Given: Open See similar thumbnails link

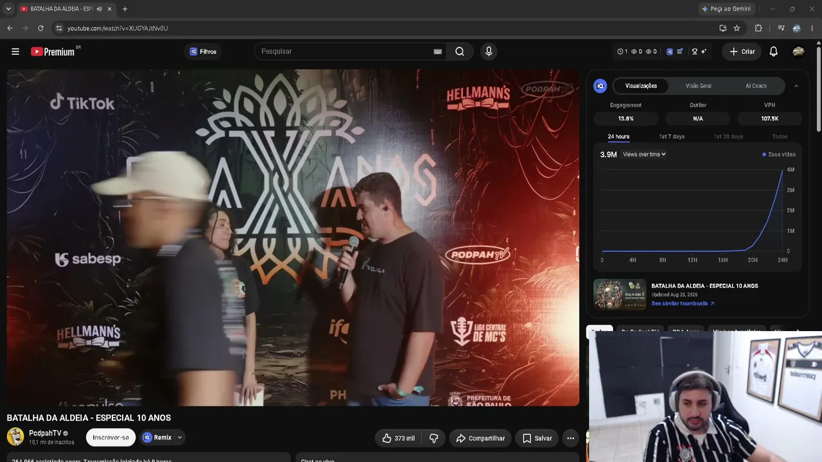Looking at the screenshot, I should [683, 304].
